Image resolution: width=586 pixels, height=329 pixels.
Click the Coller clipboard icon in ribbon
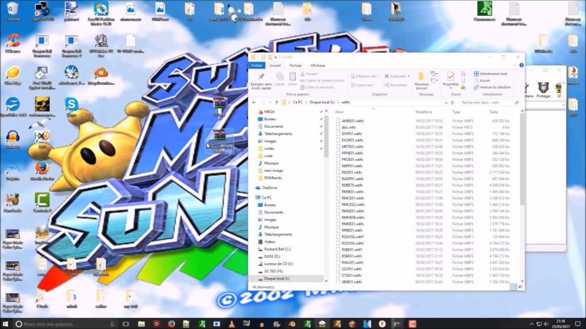click(293, 77)
